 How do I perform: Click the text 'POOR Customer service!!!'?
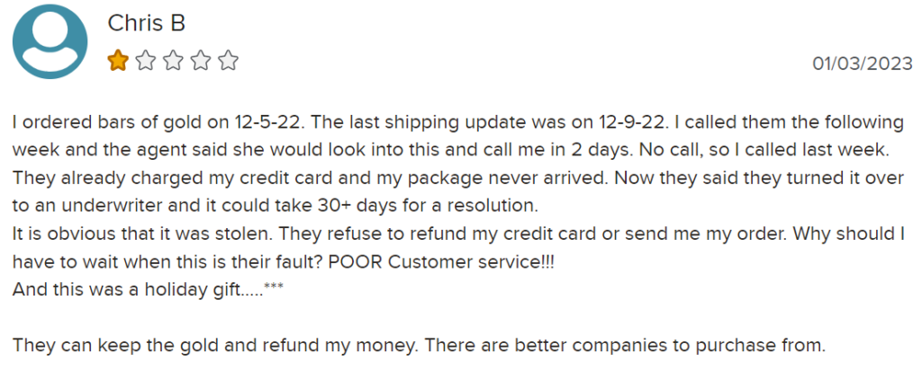click(441, 262)
